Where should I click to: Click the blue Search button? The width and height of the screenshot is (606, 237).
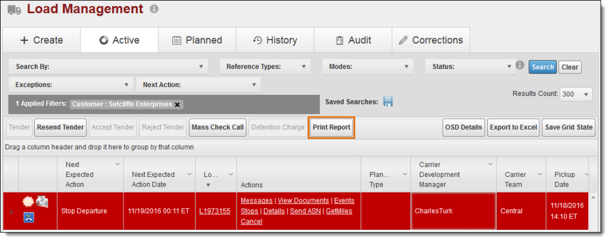pyautogui.click(x=542, y=67)
